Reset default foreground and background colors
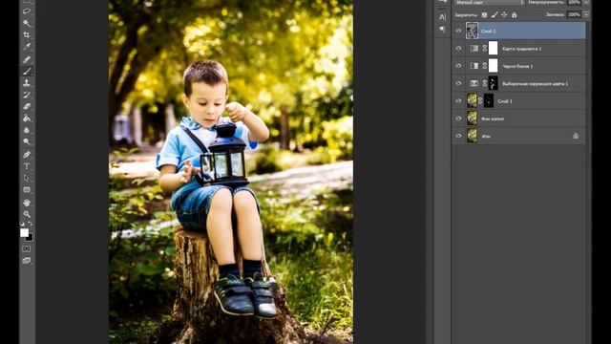The width and height of the screenshot is (611, 344). click(x=22, y=224)
